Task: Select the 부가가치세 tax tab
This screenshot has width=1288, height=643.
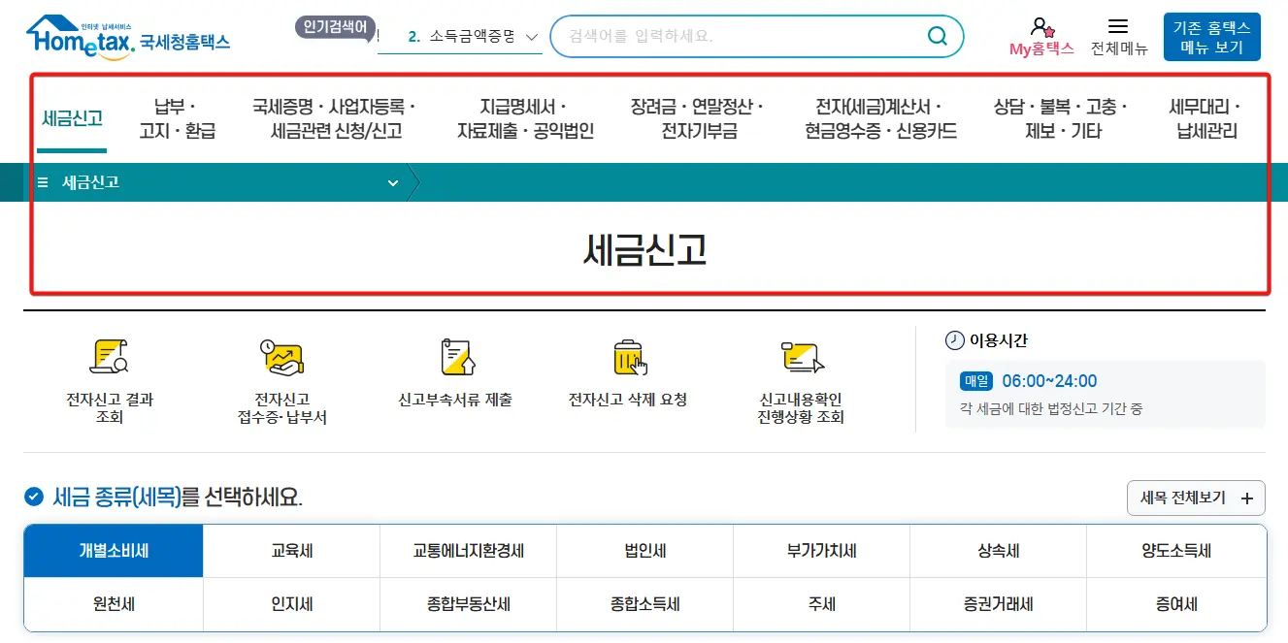Action: (821, 550)
